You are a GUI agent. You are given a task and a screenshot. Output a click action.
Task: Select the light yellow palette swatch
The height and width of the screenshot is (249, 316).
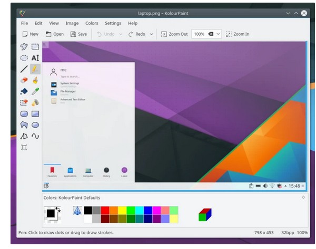[174, 219]
